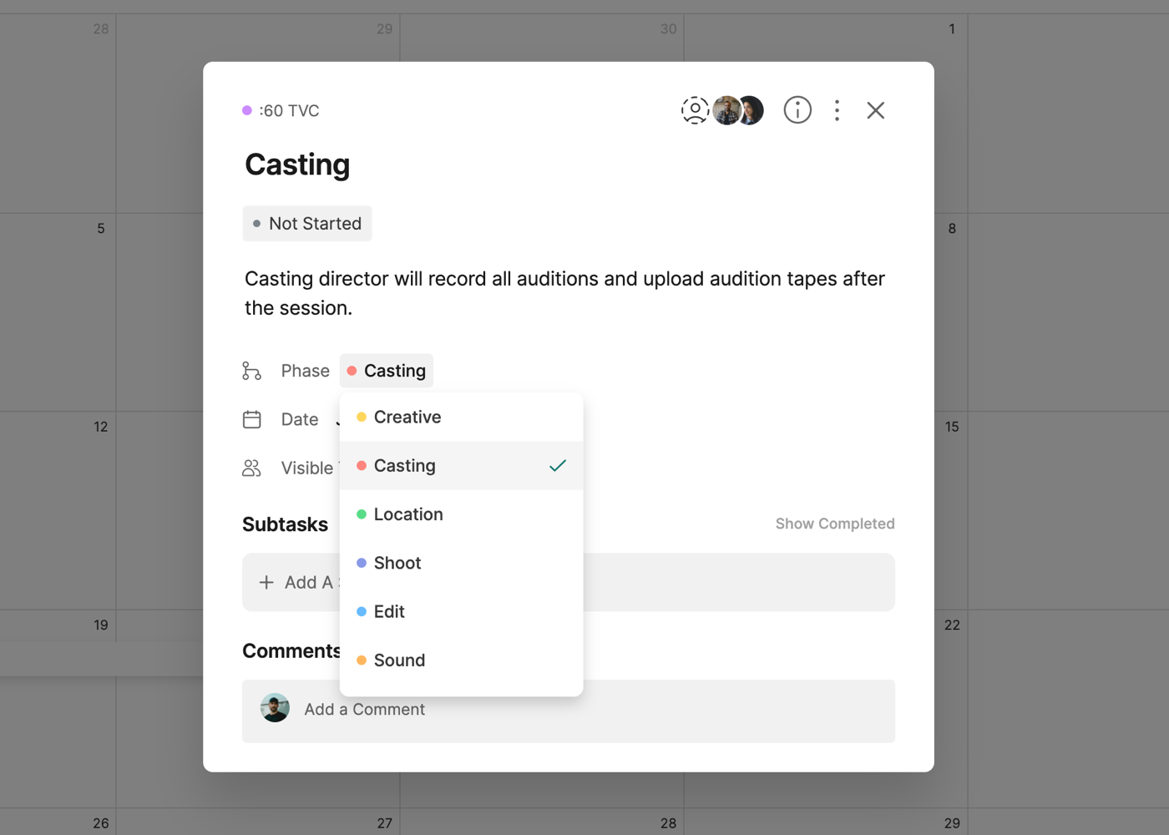Open the task info icon
This screenshot has height=835, width=1169.
pyautogui.click(x=797, y=110)
